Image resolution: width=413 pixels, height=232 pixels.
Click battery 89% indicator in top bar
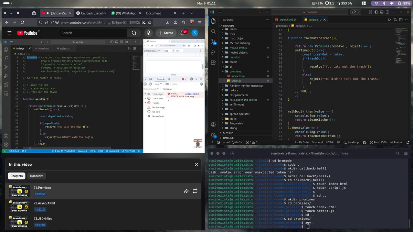(x=404, y=3)
